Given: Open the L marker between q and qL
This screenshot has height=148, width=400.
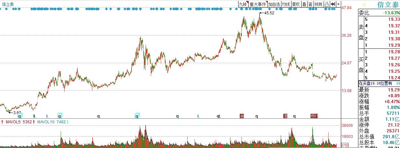Looking at the screenshot, I should (198, 116).
